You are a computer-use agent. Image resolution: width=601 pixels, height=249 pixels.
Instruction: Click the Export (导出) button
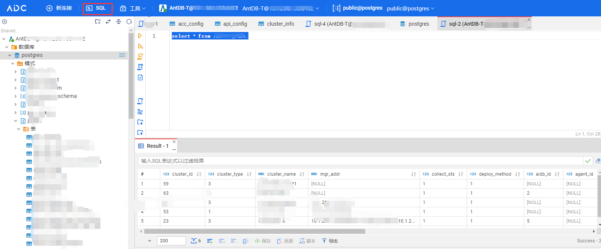[330, 241]
